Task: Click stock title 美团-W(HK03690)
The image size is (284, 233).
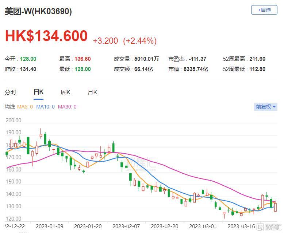Action: click(x=38, y=11)
